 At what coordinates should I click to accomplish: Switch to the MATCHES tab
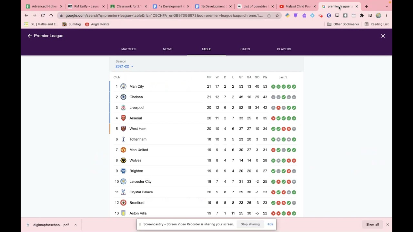[129, 49]
